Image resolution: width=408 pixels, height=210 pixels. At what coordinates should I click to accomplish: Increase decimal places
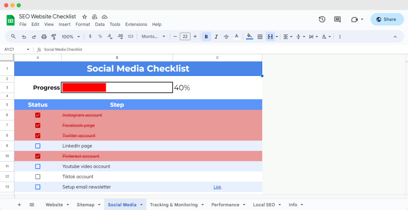click(x=120, y=36)
